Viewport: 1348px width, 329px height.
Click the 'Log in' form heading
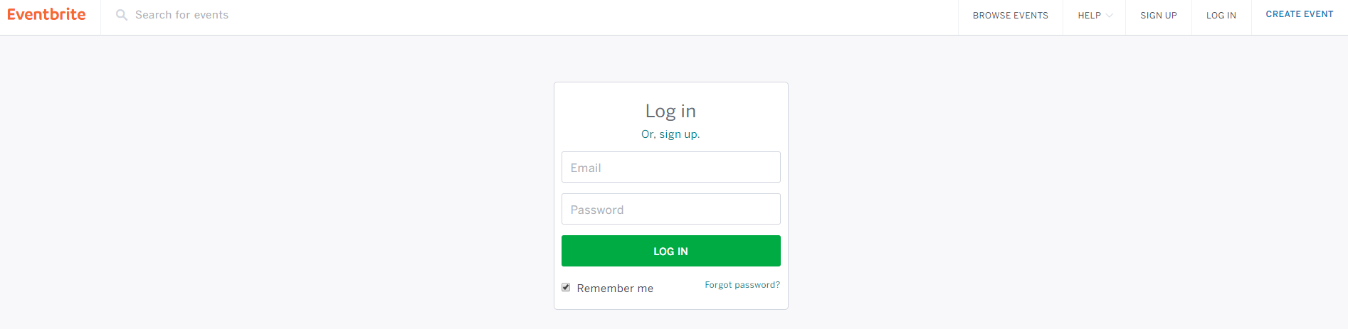tap(670, 112)
